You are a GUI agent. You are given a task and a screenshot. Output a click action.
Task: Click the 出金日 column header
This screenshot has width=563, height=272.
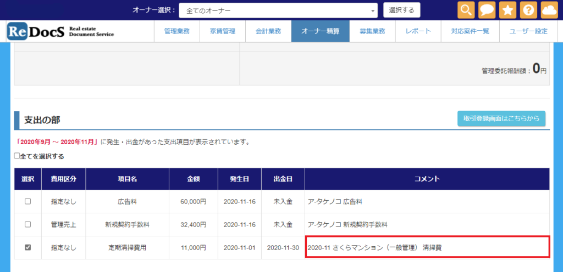(283, 179)
